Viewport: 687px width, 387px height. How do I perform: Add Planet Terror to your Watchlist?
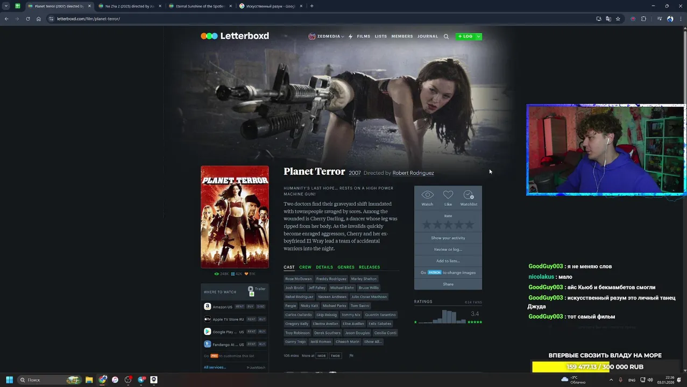(469, 195)
